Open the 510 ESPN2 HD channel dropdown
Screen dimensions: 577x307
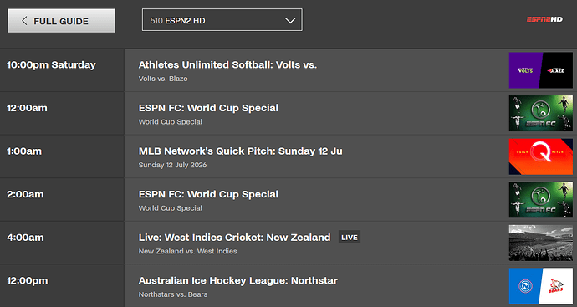(222, 20)
